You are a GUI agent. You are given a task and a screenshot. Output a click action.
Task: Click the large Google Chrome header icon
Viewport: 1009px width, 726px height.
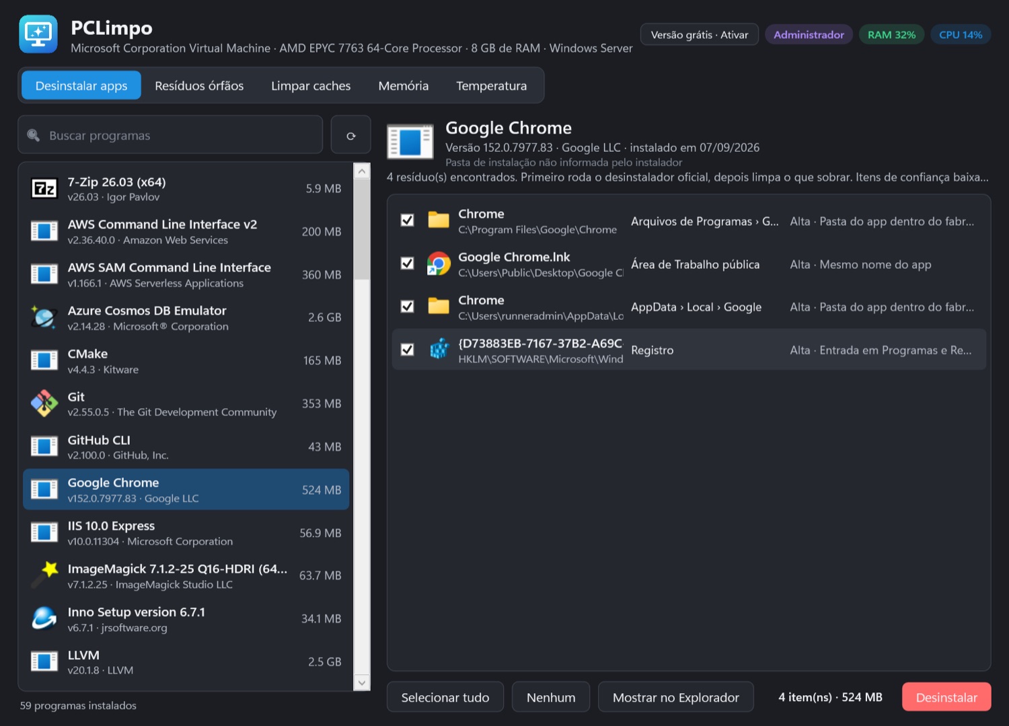pyautogui.click(x=410, y=142)
